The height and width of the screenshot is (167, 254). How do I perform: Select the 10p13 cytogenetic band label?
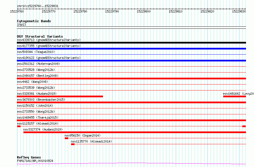(x=21, y=24)
